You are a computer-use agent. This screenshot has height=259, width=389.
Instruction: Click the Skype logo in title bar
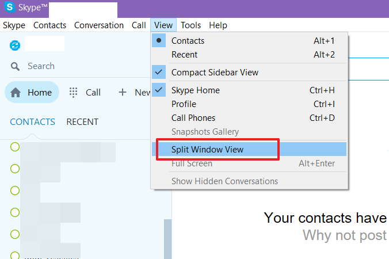pos(10,7)
